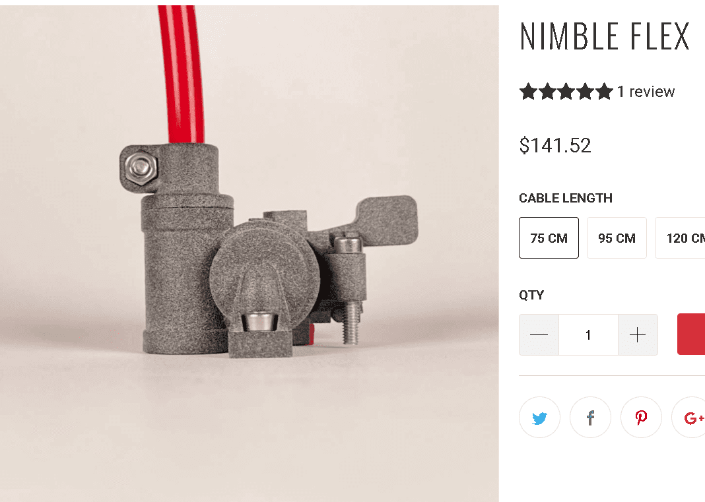Click the steel hex nut in the photo
705x502 pixels.
(141, 168)
